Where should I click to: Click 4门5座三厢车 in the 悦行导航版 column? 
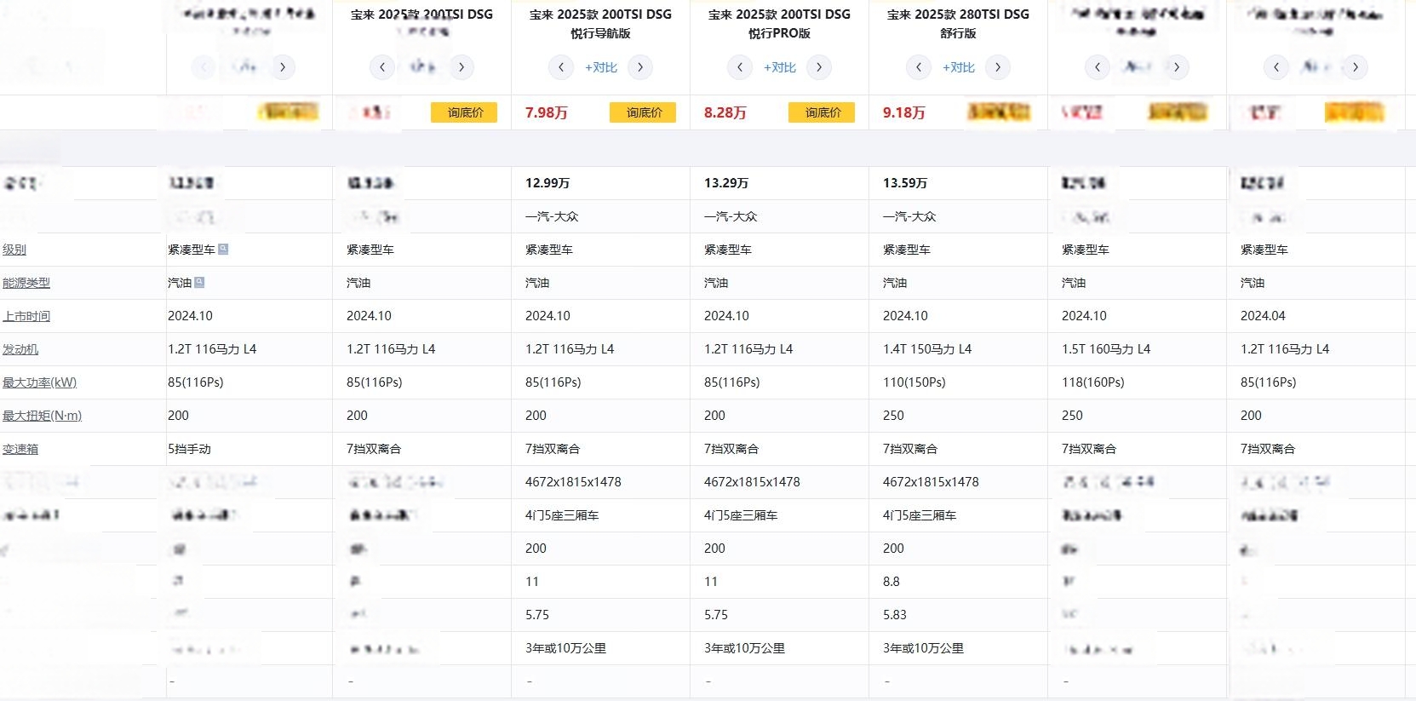tap(562, 515)
